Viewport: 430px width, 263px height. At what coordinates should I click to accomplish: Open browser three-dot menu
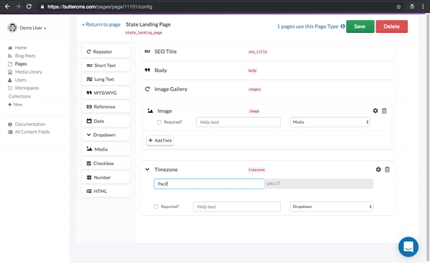(x=423, y=7)
